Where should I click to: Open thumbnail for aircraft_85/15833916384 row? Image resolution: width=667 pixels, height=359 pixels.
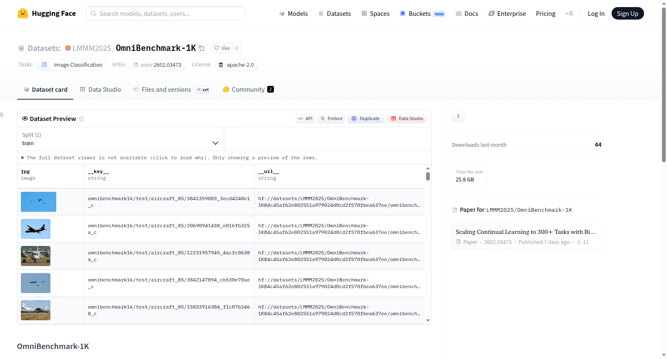pyautogui.click(x=35, y=310)
